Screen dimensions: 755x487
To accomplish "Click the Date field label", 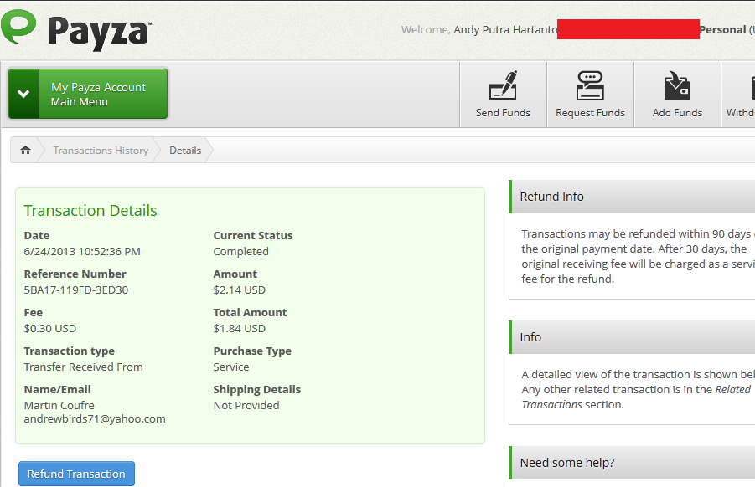I will pos(37,236).
